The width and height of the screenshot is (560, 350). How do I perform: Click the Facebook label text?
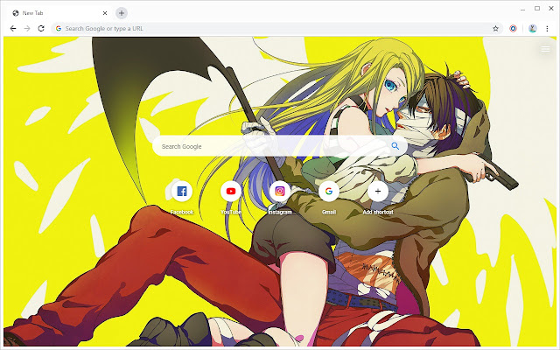182,212
